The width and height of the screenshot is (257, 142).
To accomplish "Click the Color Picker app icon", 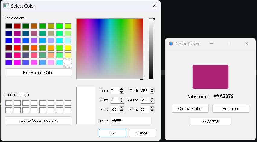I will [x=171, y=44].
